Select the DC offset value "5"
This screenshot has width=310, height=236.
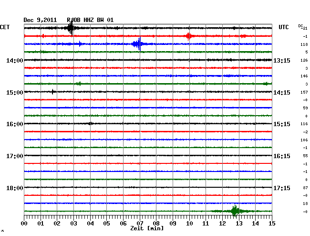pos(307,52)
